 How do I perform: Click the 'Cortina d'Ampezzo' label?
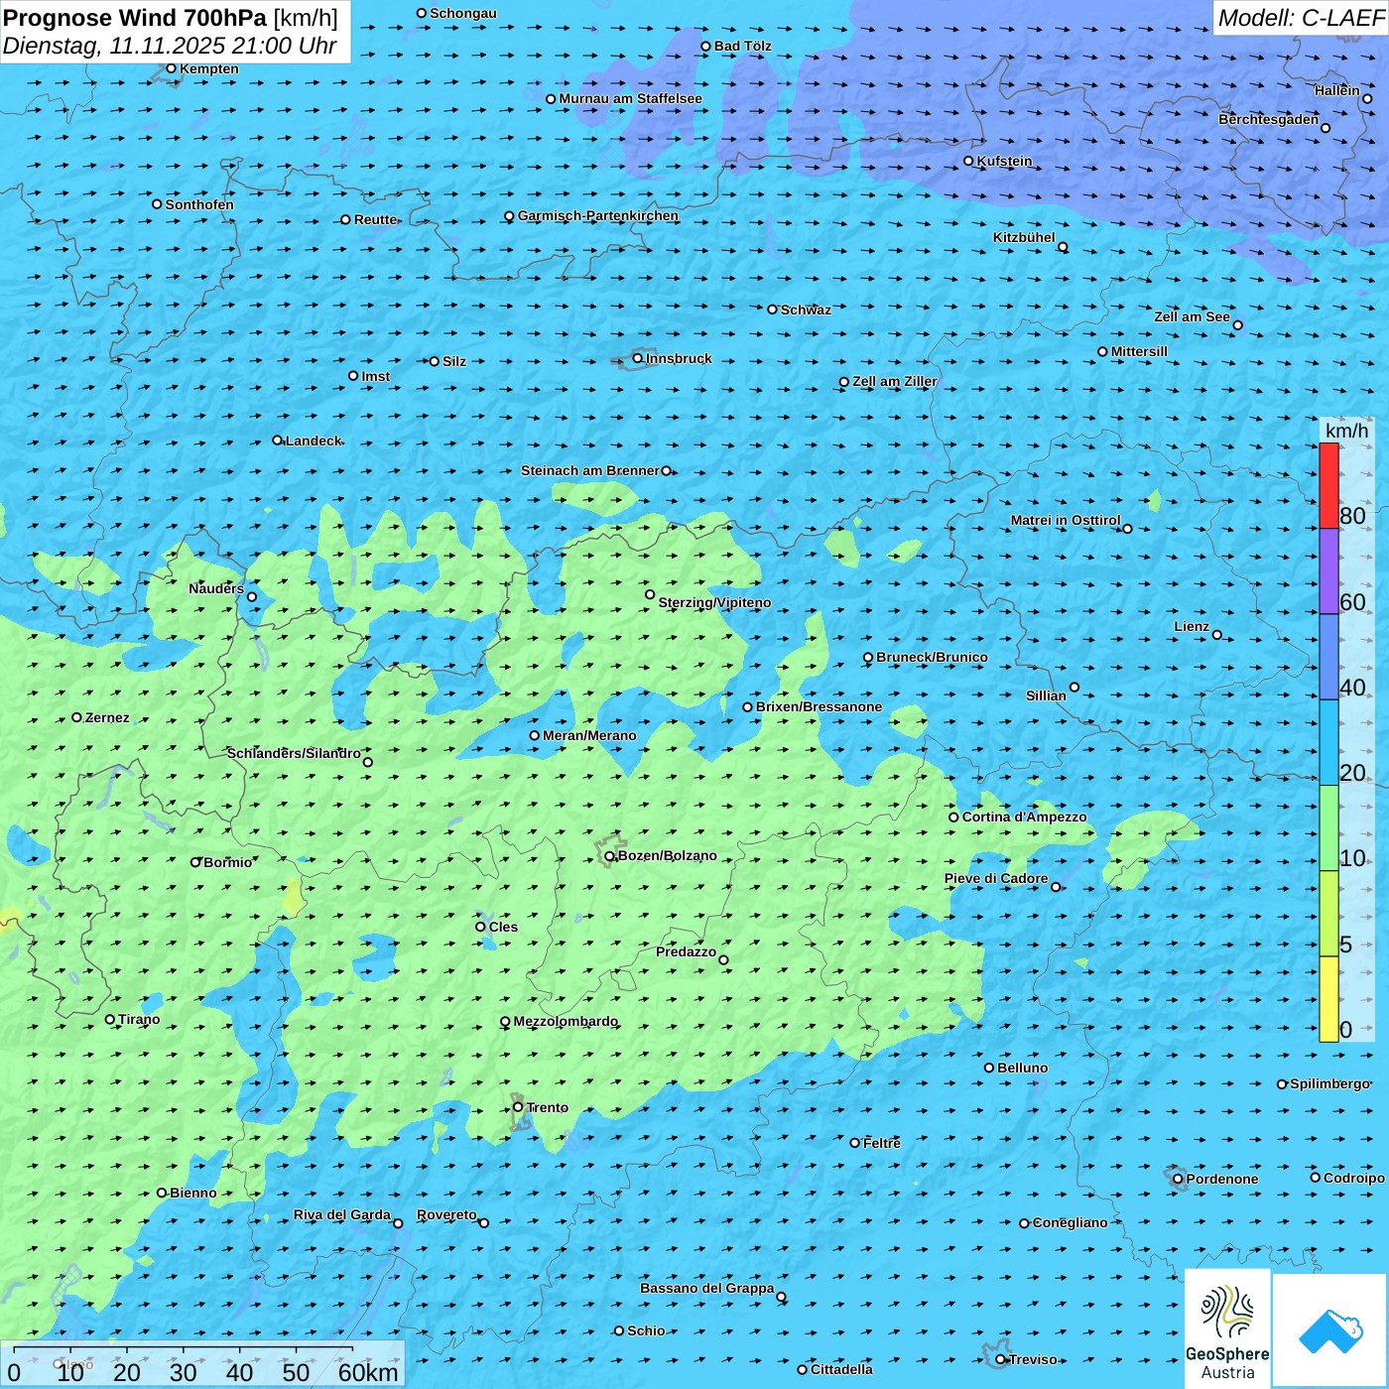point(1025,817)
